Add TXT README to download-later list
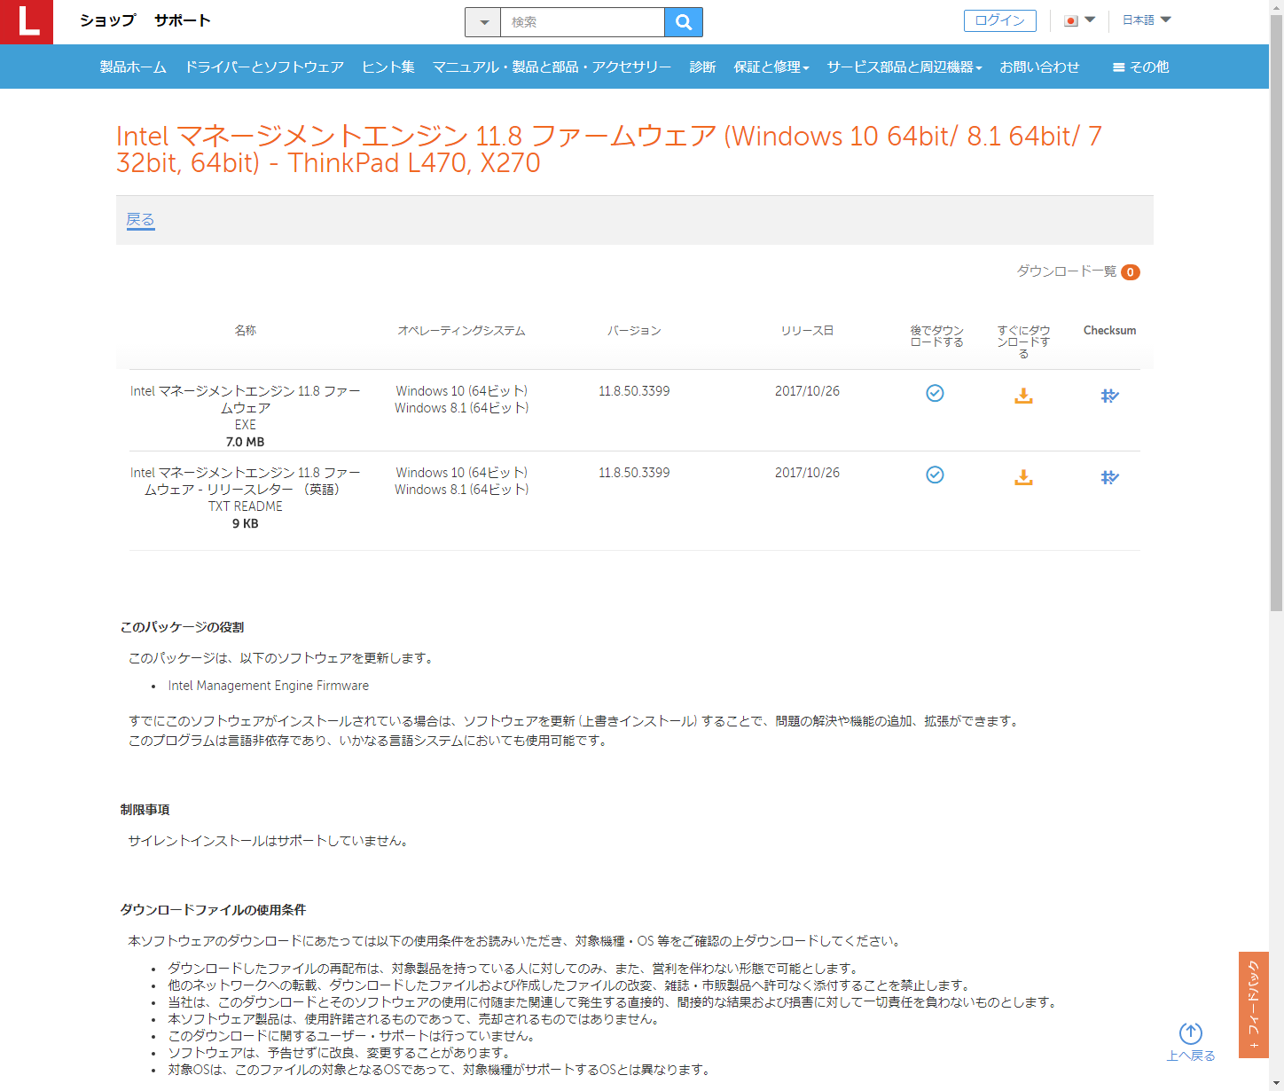Image resolution: width=1284 pixels, height=1091 pixels. coord(935,475)
